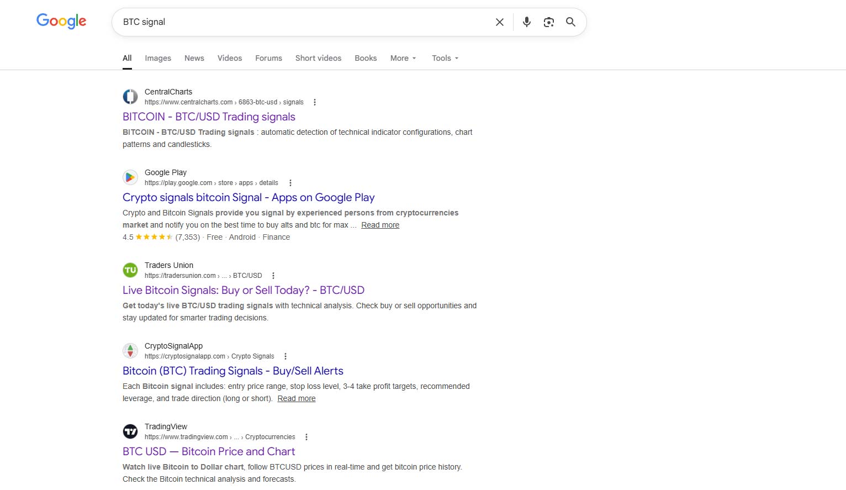This screenshot has width=846, height=490.
Task: Switch to the Books tab
Action: coord(366,58)
